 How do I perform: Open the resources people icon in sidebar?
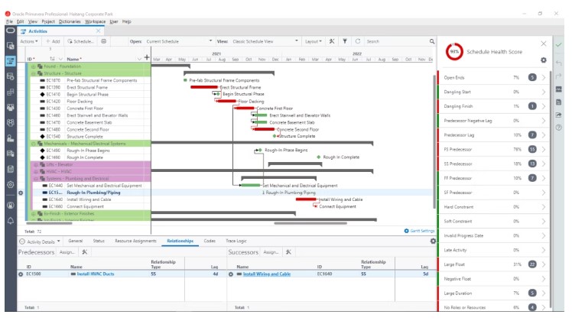(x=11, y=107)
